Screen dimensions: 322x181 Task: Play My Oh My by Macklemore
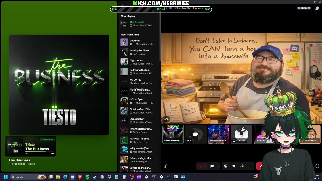(x=140, y=81)
